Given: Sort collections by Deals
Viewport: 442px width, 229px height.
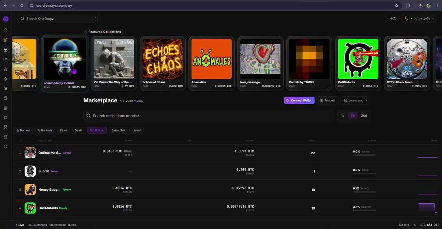Looking at the screenshot, I should tap(78, 130).
